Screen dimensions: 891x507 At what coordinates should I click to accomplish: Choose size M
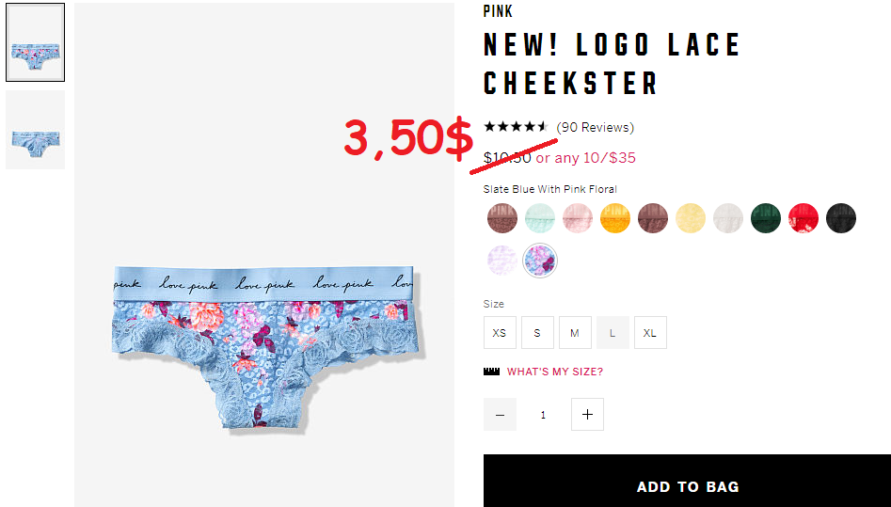coord(575,332)
